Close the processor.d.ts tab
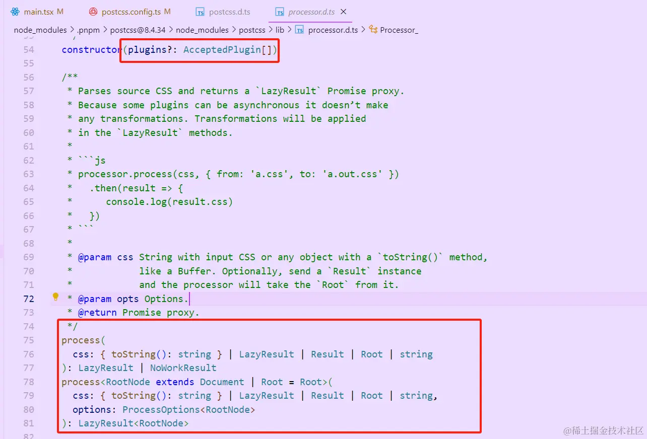Image resolution: width=647 pixels, height=439 pixels. [x=344, y=12]
